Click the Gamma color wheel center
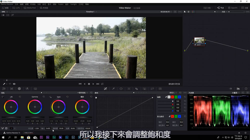This screenshot has width=250, height=140. (x=35, y=107)
